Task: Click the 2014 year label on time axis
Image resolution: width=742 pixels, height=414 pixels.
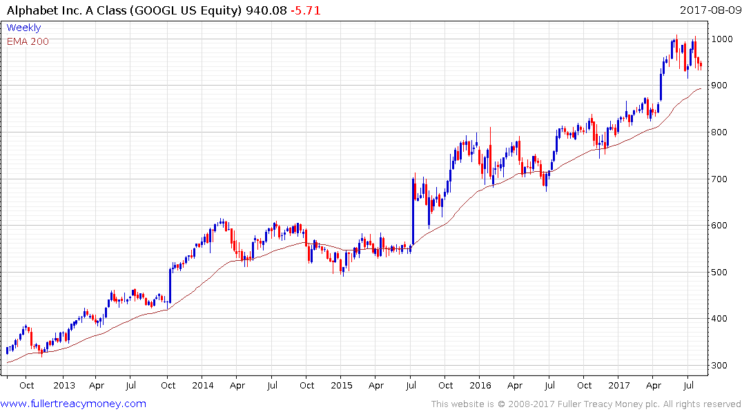Action: click(202, 385)
